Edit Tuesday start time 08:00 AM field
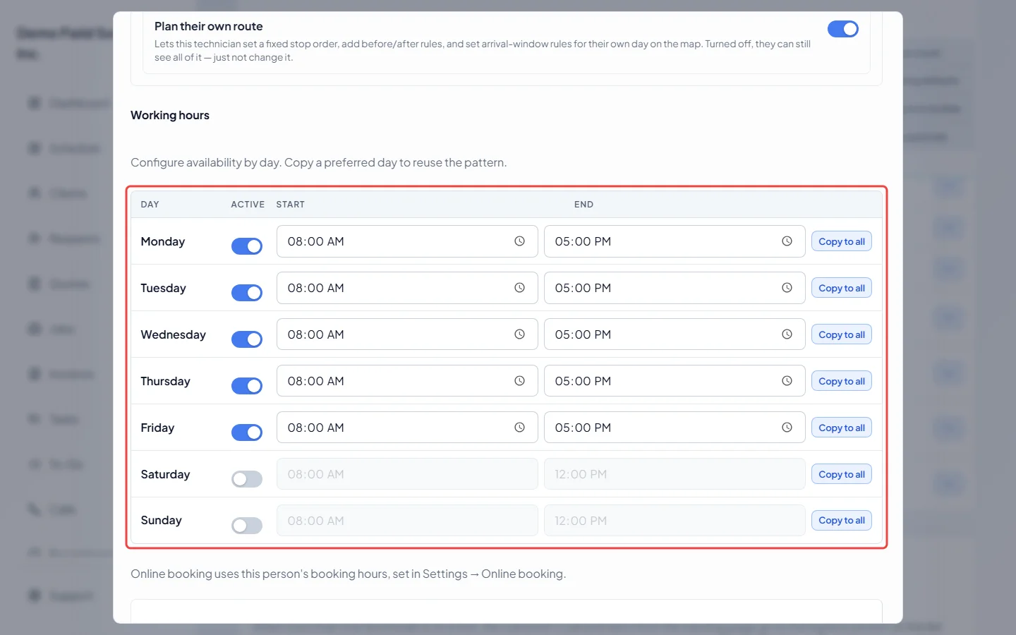This screenshot has width=1016, height=635. (407, 288)
